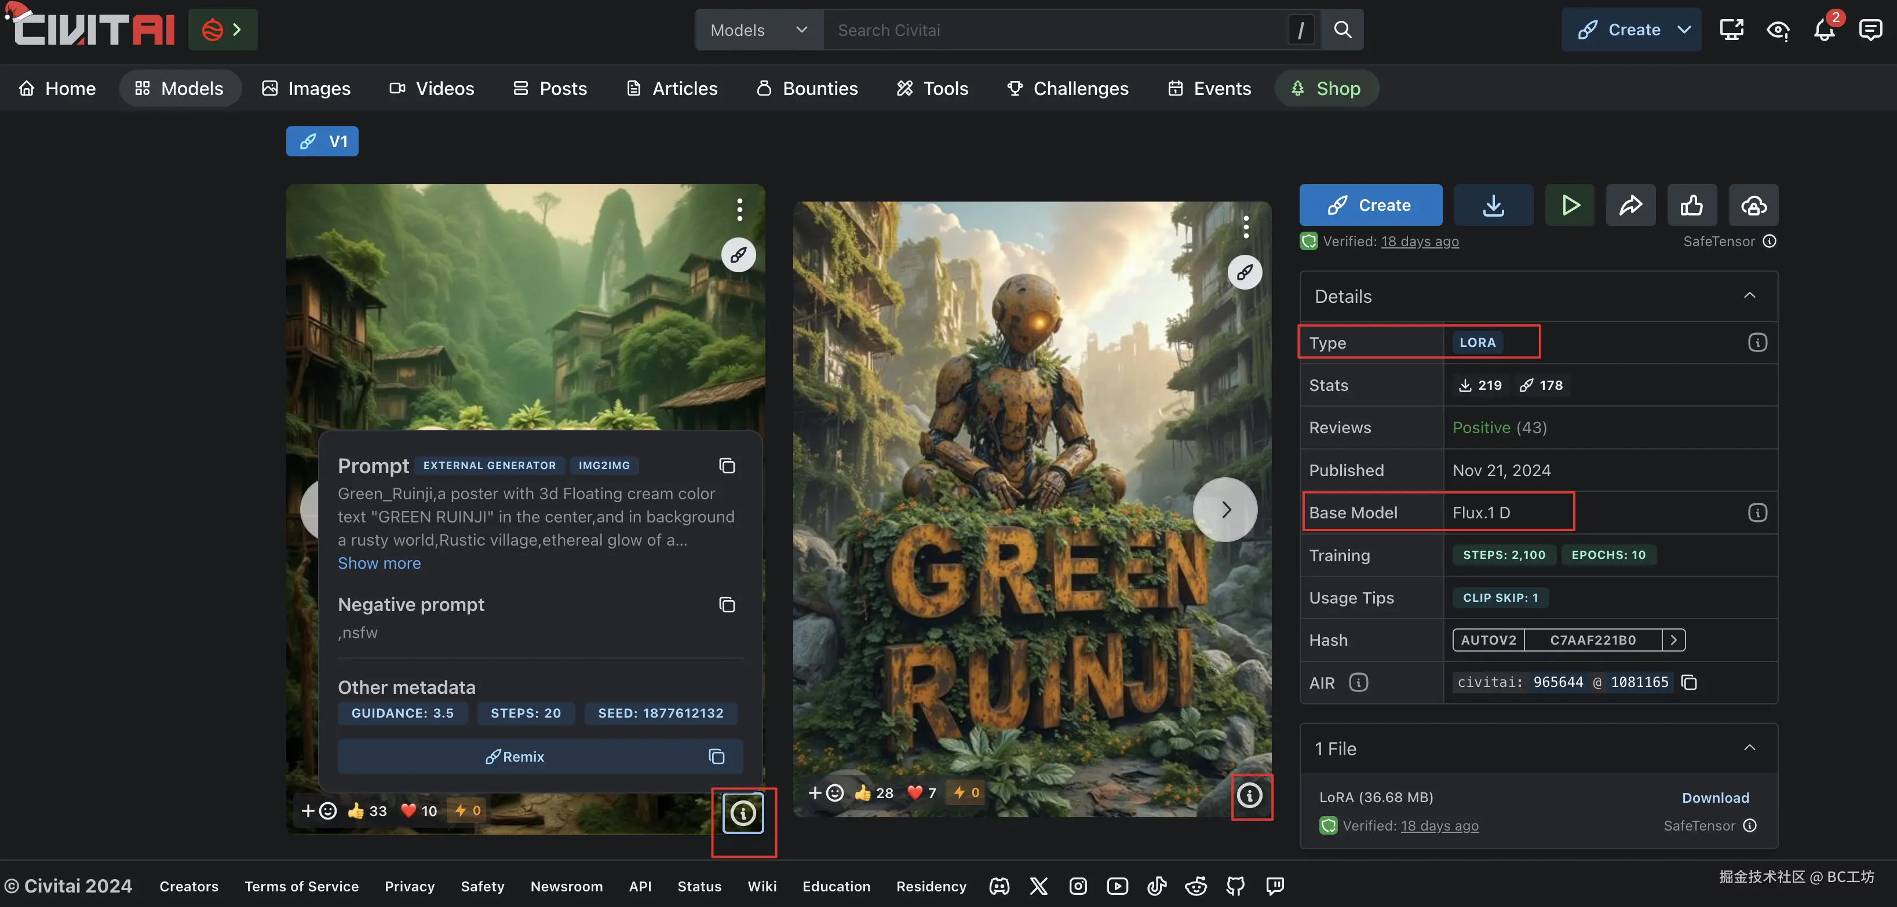Open the Models search category dropdown
The image size is (1897, 907).
(x=758, y=30)
